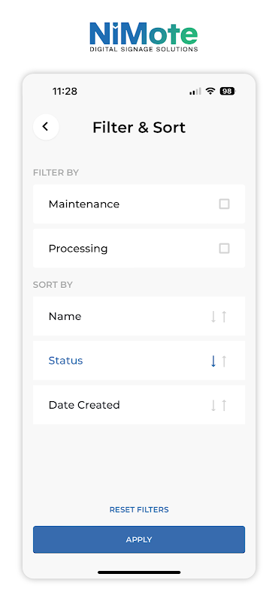Sort Name ascending with up arrow
This screenshot has width=278, height=601.
[x=225, y=316]
